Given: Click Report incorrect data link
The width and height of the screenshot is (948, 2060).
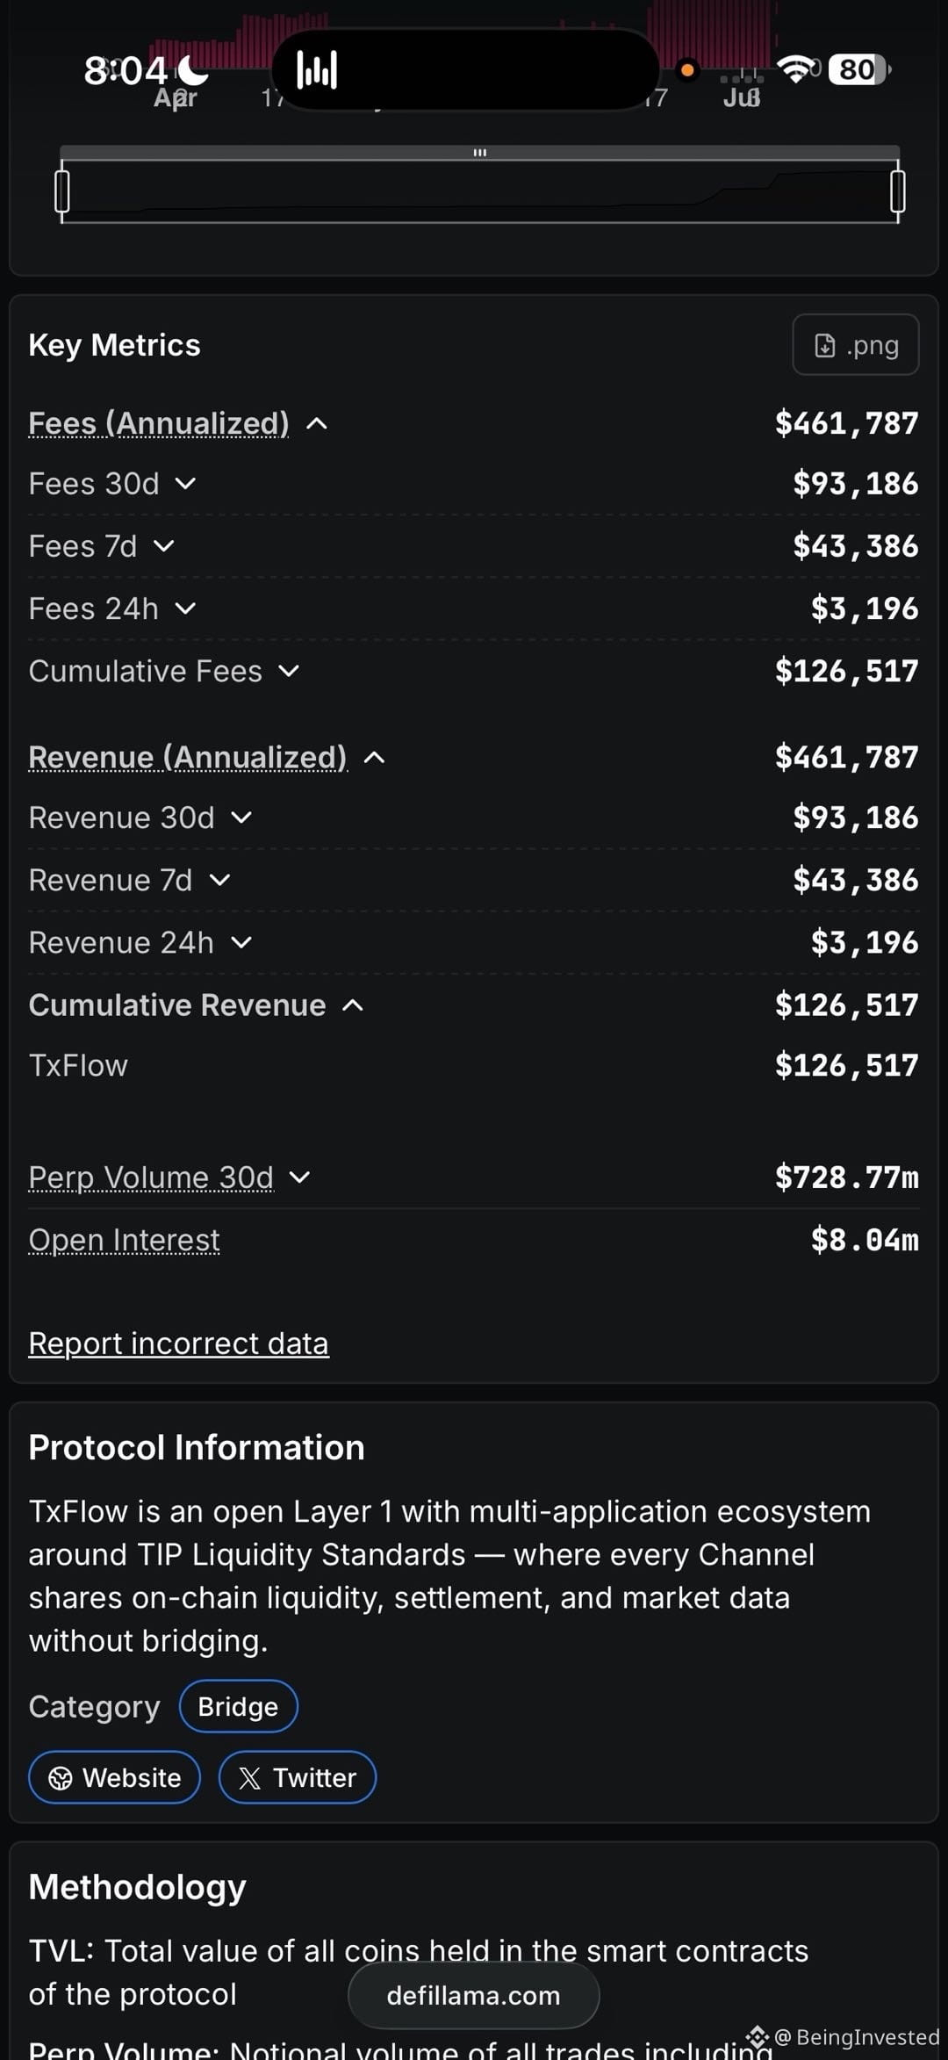Looking at the screenshot, I should [179, 1343].
